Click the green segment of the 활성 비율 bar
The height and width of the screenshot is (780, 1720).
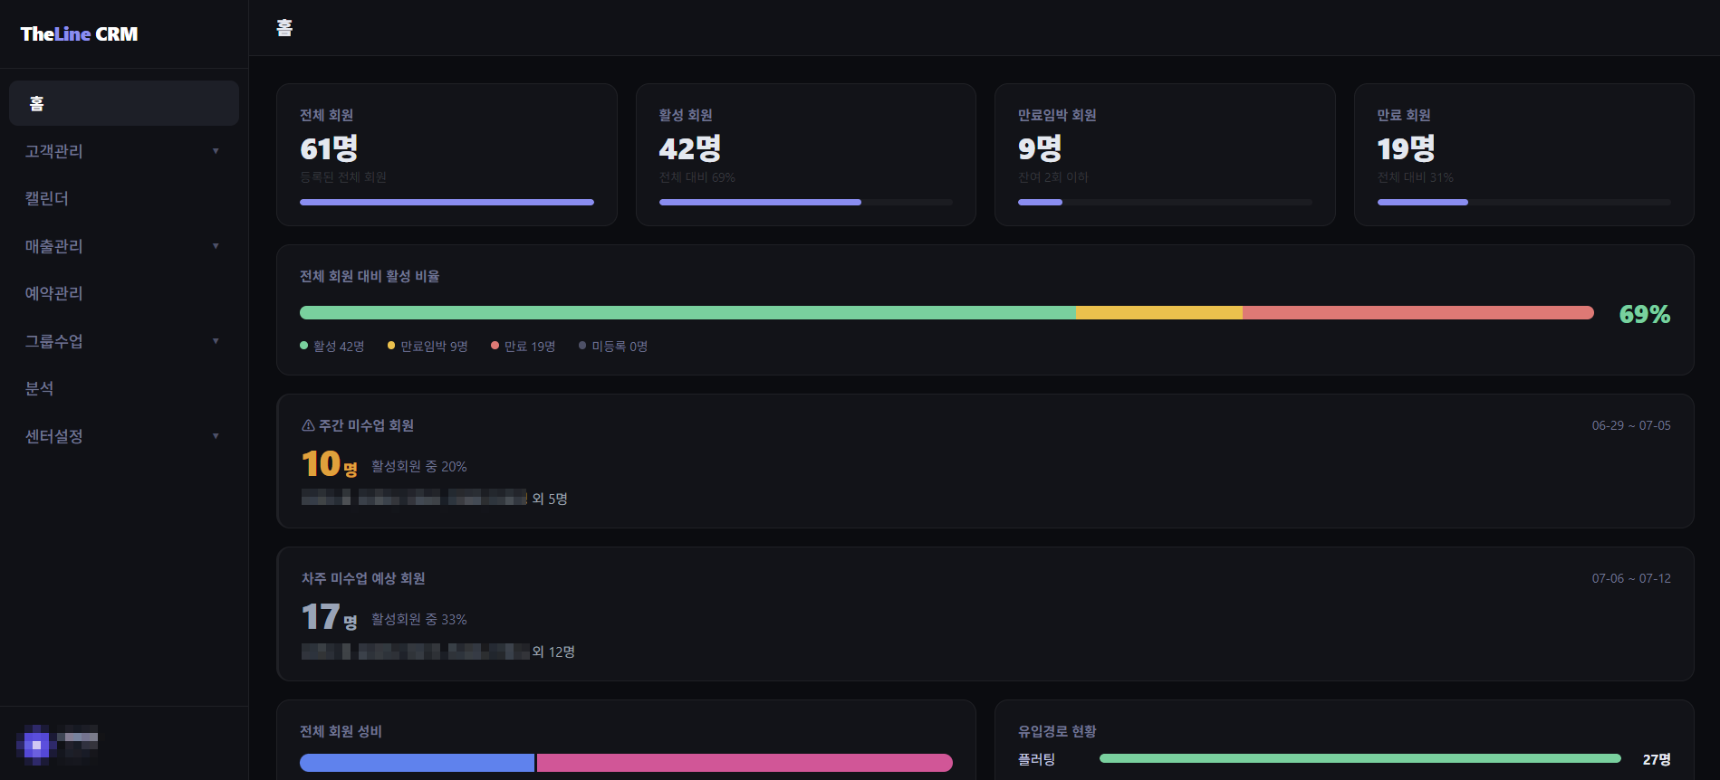point(687,313)
